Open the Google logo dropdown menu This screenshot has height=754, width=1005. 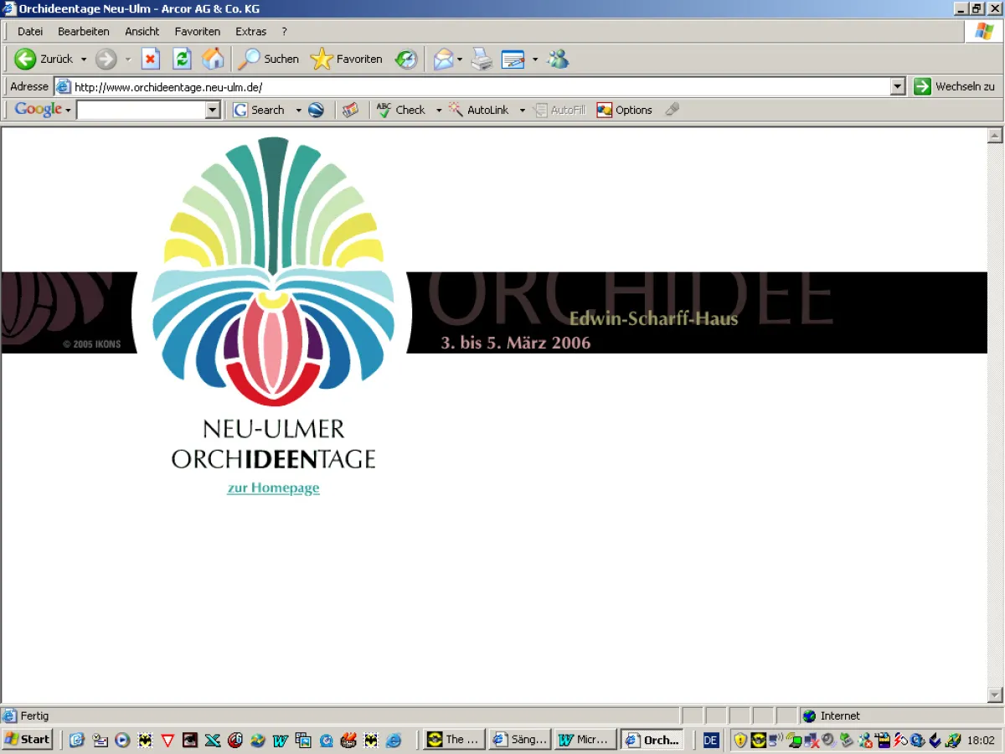[65, 109]
